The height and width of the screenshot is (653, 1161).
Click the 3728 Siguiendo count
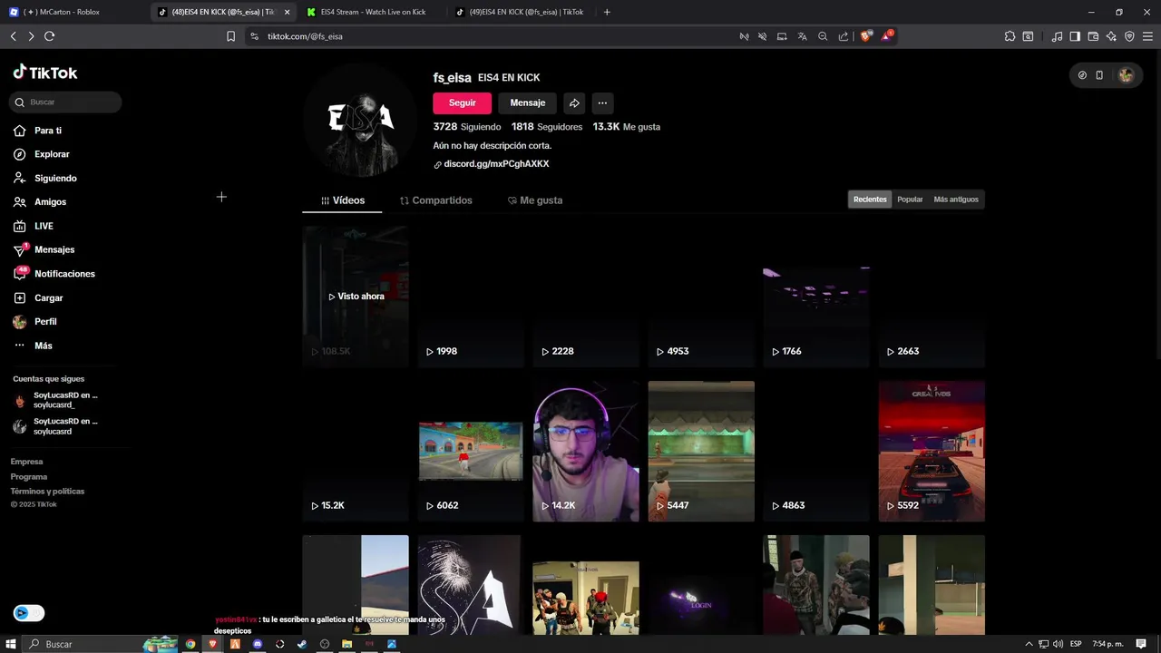pyautogui.click(x=467, y=127)
